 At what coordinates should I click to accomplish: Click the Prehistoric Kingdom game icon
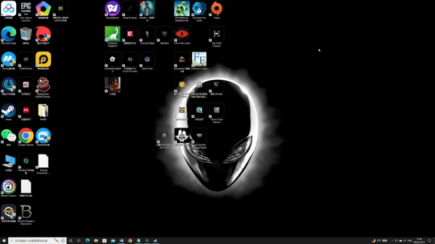[113, 36]
